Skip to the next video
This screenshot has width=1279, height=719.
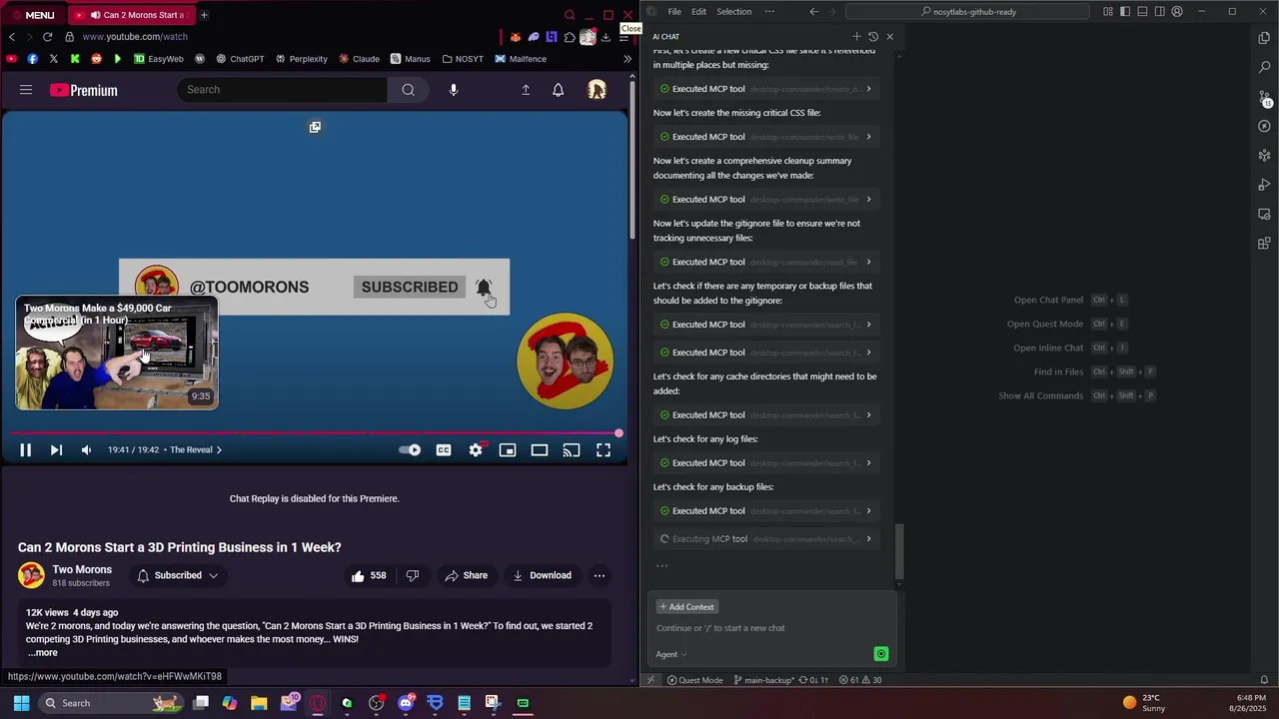[x=56, y=450]
